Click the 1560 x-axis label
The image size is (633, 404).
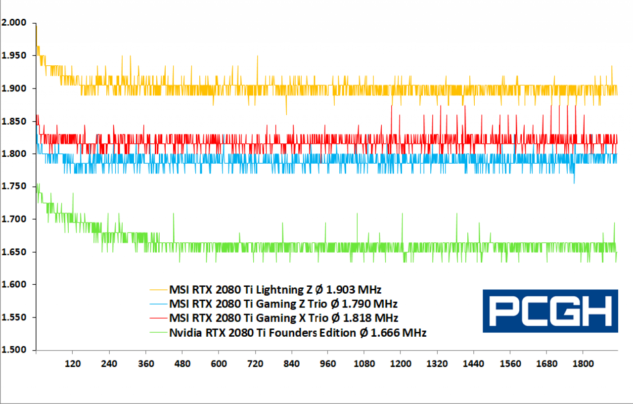click(x=510, y=363)
